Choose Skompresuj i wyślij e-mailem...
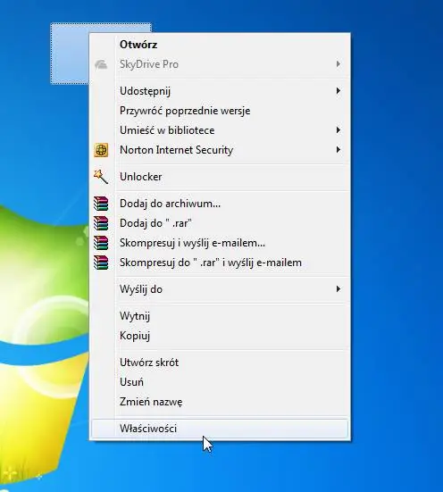Screen dimensions: 443x492 point(220,243)
